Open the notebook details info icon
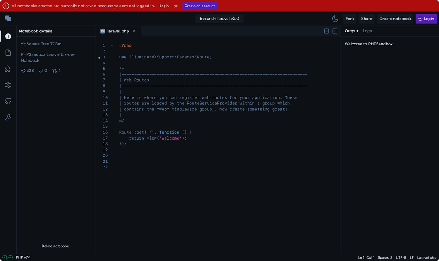 8,36
